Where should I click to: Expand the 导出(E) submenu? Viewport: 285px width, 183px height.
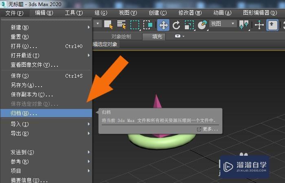click(46, 134)
